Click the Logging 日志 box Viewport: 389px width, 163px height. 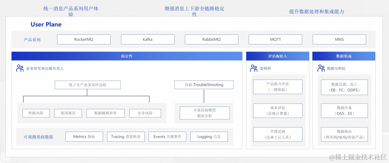[x=209, y=136]
